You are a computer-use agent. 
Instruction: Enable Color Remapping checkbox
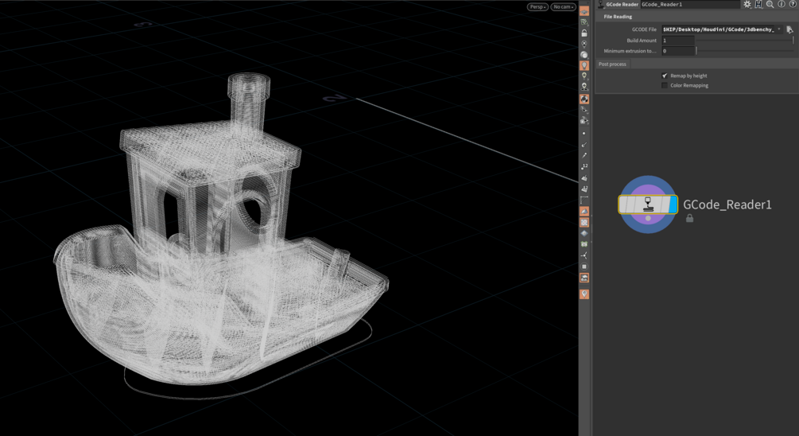(665, 85)
